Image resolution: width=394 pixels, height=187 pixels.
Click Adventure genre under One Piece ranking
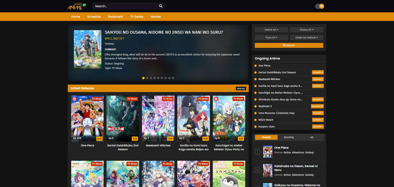(x=298, y=153)
